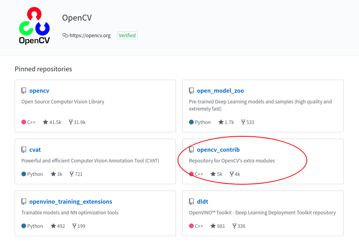The image size is (359, 252).
Task: Click the 4k forks on opencv_contrib
Action: coord(235,174)
